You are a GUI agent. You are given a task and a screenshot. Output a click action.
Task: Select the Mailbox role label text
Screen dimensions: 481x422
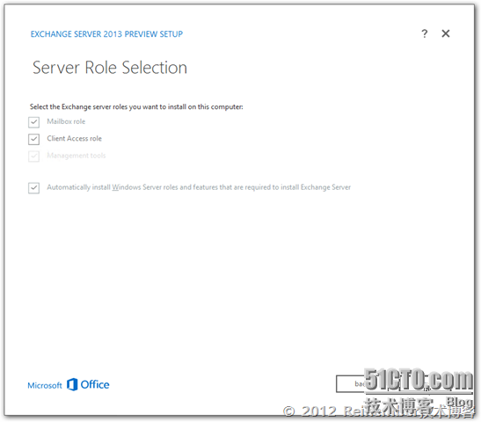point(66,121)
